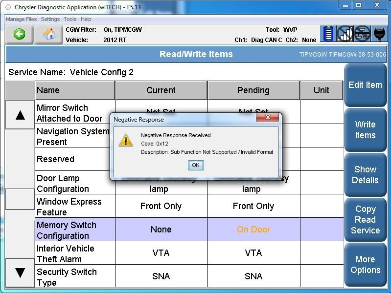Click CGW Filter value 'On, TIPMCGW'
391x293 pixels.
[122, 30]
